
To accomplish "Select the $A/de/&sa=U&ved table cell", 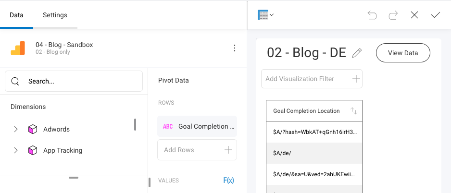I will pyautogui.click(x=314, y=174).
